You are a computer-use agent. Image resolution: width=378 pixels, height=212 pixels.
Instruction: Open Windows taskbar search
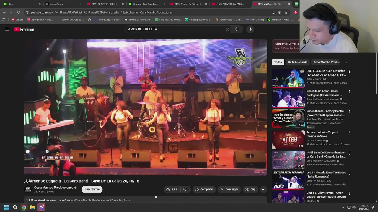(x=15, y=207)
